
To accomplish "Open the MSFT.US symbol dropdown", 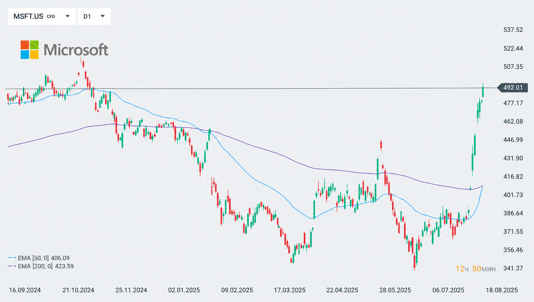I will 42,16.
